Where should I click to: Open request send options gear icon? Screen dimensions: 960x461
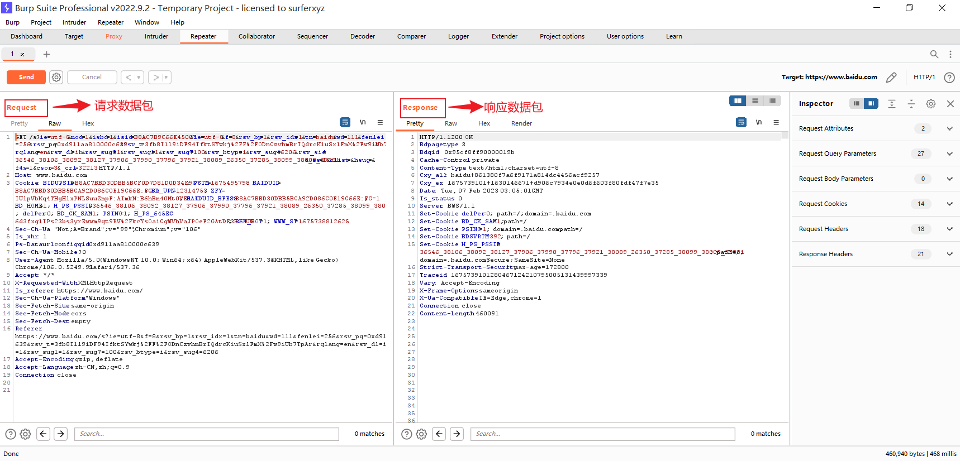56,77
